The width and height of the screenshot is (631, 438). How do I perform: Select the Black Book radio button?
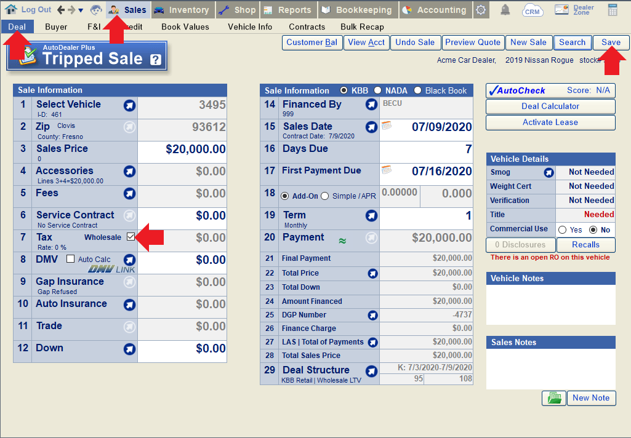point(418,90)
